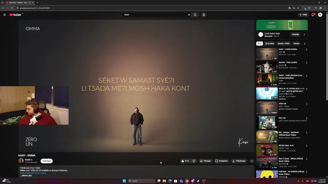Screen dimensions: 328x184
Task: Go back with the browser back arrow
Action: click(x=3, y=8)
